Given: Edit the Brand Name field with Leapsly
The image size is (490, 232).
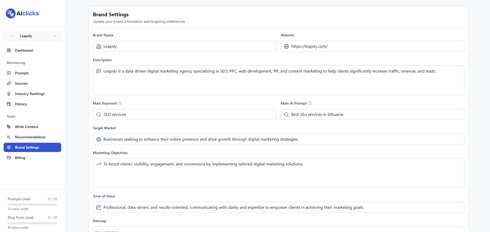Looking at the screenshot, I should [185, 46].
